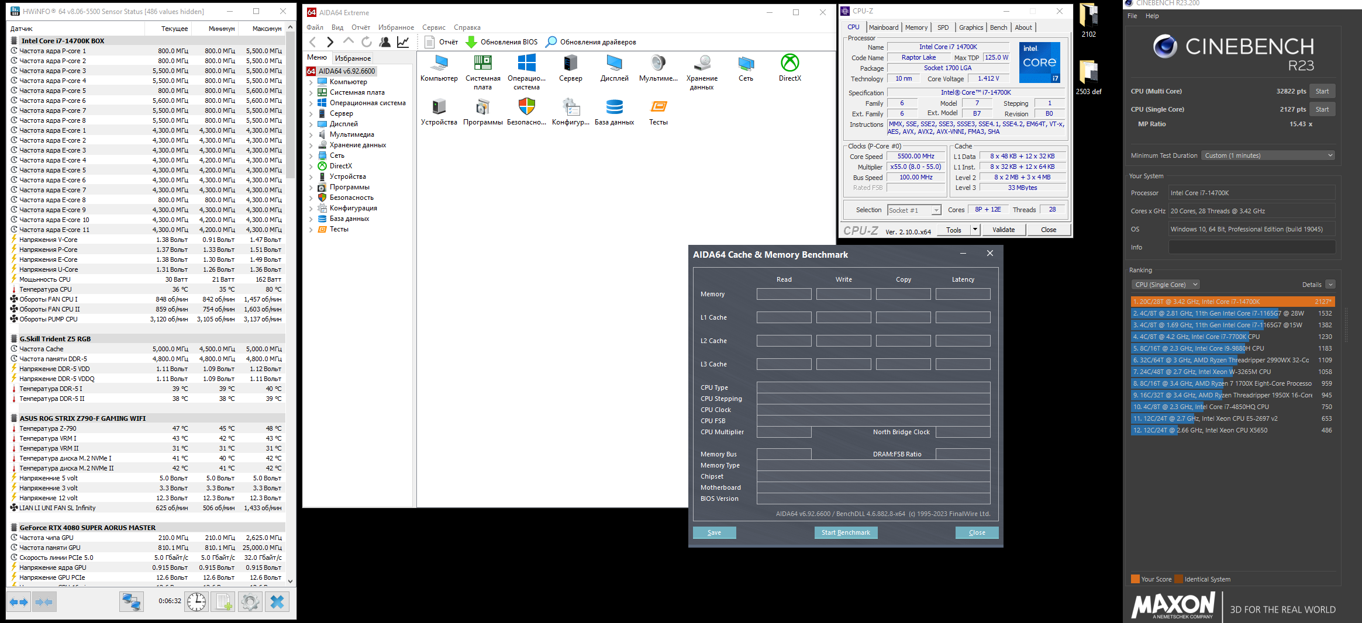Expand Операционная система node in AIDA64 tree
Viewport: 1362px width, 623px height.
[311, 103]
